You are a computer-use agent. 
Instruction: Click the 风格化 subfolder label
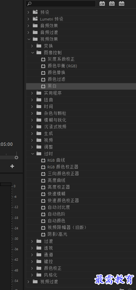(x=51, y=275)
